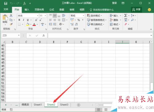
Task: Open the number format dropdown 常规
Action: point(83,16)
